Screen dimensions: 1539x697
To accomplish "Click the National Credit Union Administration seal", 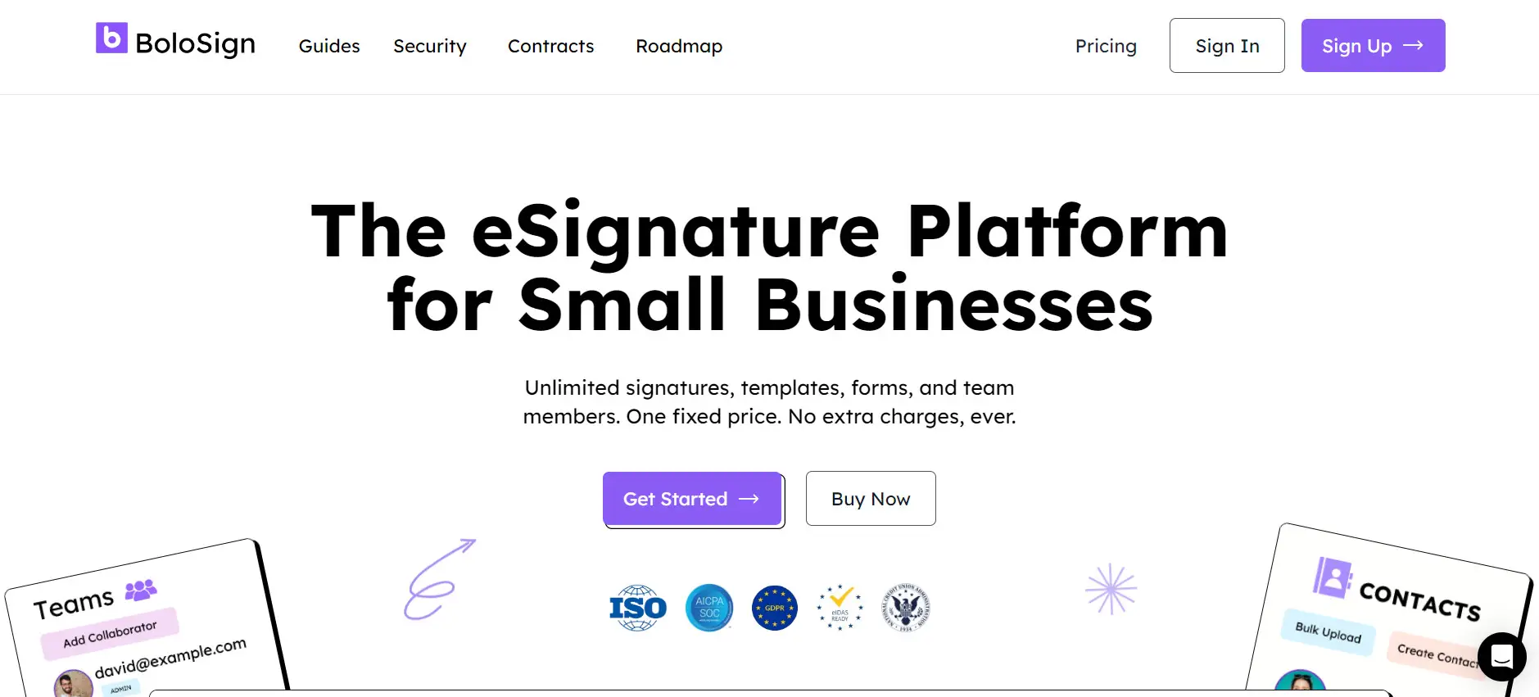I will click(x=904, y=608).
